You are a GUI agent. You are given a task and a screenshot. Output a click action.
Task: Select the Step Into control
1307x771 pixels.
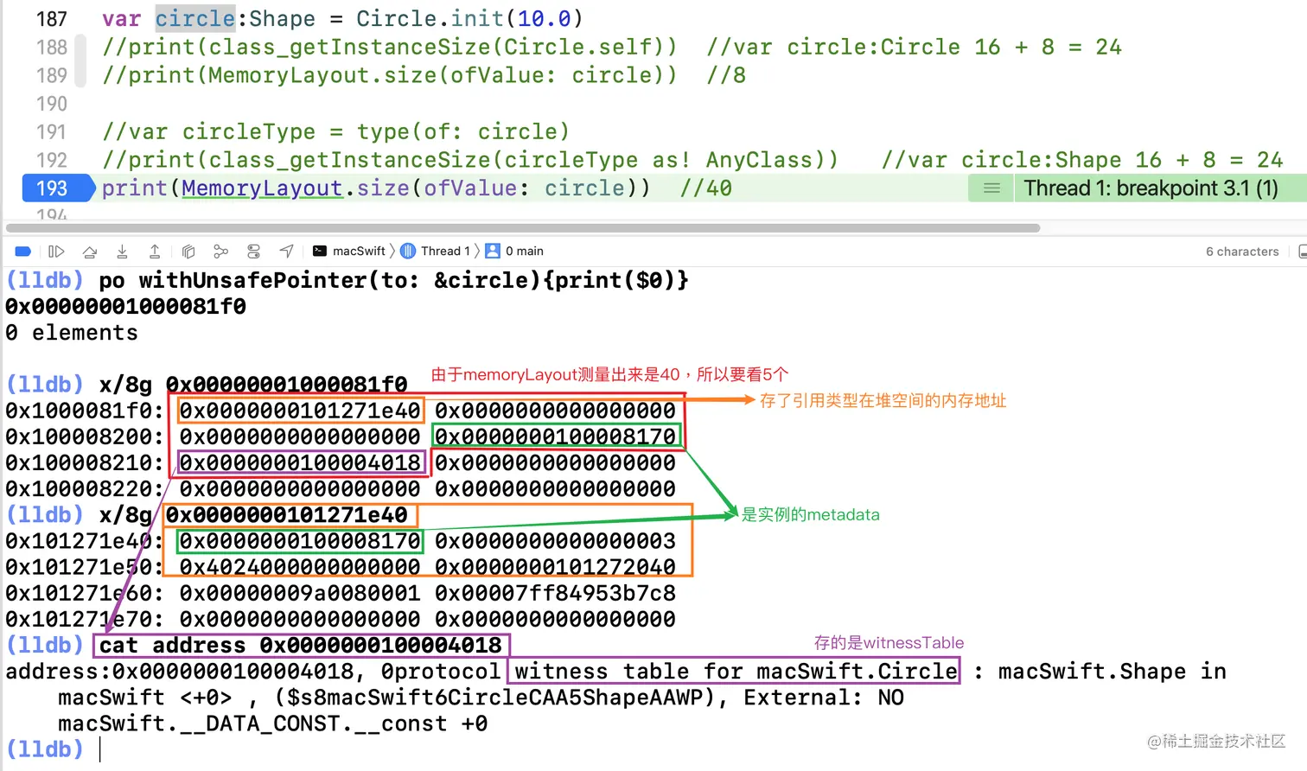coord(122,251)
